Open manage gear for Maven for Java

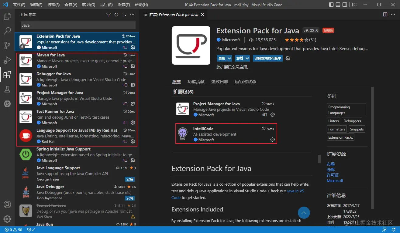coord(133,66)
